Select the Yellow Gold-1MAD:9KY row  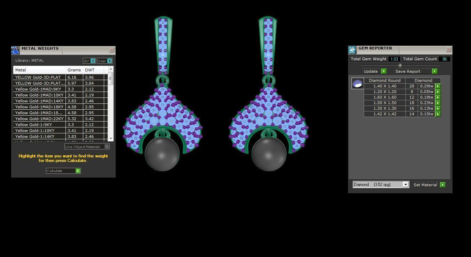[60, 89]
